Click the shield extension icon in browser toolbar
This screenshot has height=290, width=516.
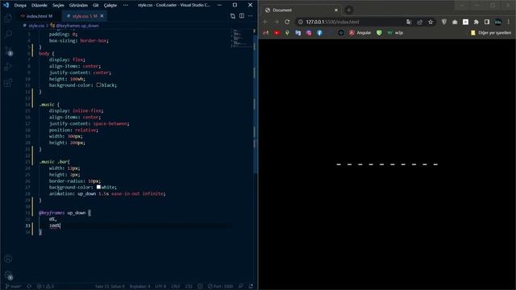click(444, 22)
